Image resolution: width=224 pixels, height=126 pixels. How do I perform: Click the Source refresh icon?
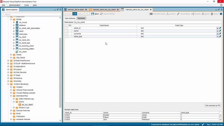pos(101,14)
